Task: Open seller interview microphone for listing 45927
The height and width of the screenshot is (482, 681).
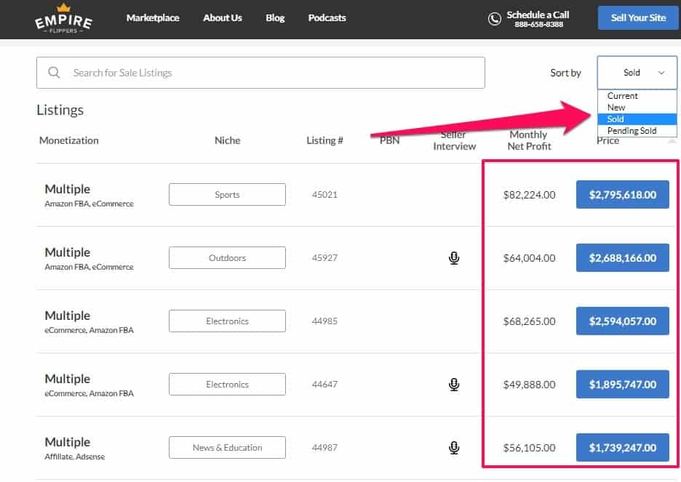Action: [x=454, y=257]
